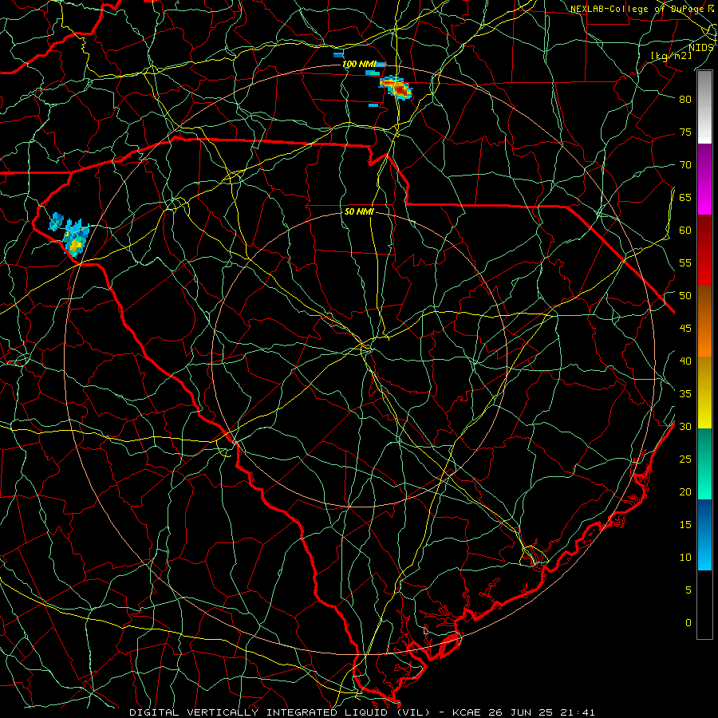This screenshot has width=718, height=718.
Task: Click the 50 NMI range ring label
Action: (x=360, y=211)
